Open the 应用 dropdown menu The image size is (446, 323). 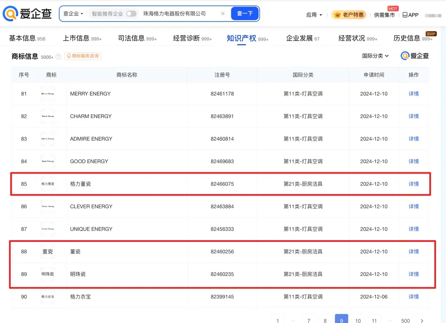314,15
